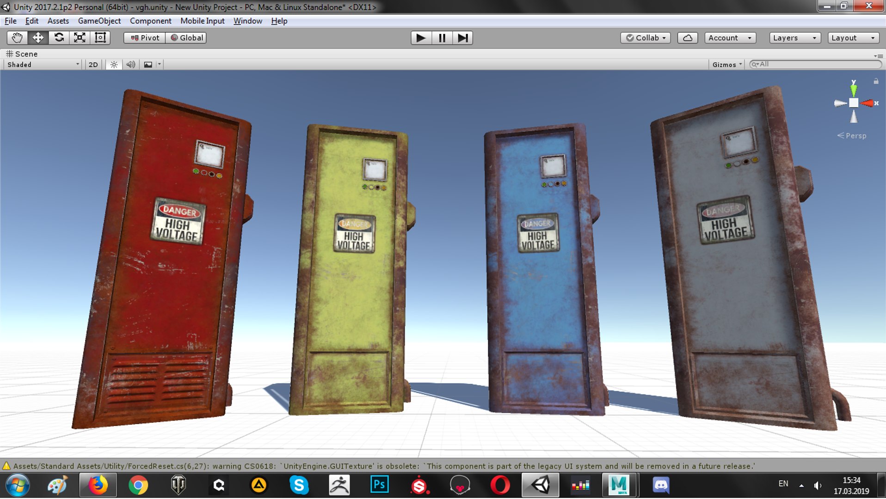Open the cloud services panel
The height and width of the screenshot is (499, 886).
[x=688, y=38]
